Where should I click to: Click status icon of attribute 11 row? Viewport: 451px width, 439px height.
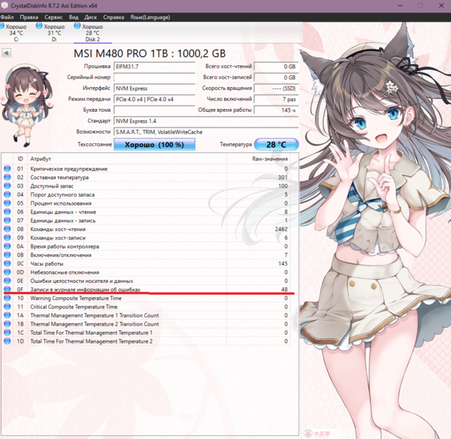8,307
